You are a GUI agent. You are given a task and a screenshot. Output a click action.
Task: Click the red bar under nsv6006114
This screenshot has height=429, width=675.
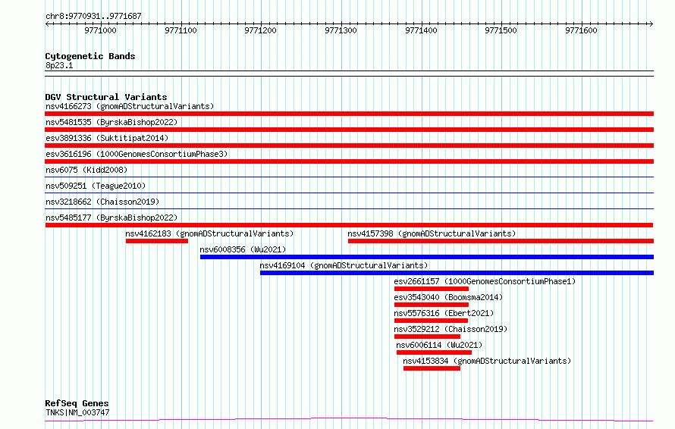point(434,352)
